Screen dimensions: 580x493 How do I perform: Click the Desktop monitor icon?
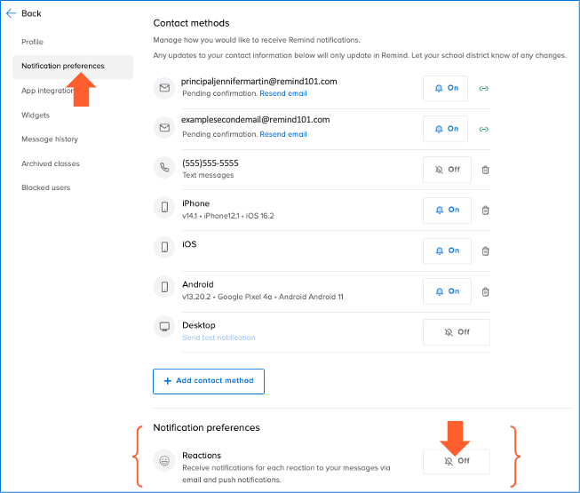(164, 326)
